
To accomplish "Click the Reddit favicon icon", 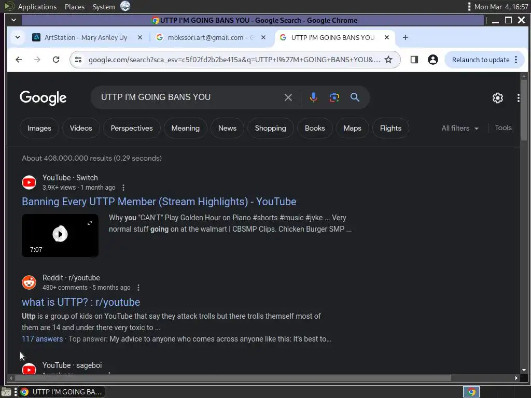I will [29, 282].
